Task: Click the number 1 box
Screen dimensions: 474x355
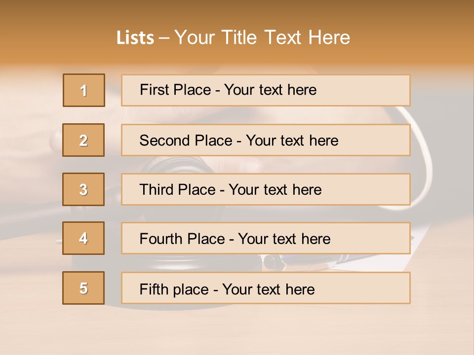Action: click(x=84, y=90)
